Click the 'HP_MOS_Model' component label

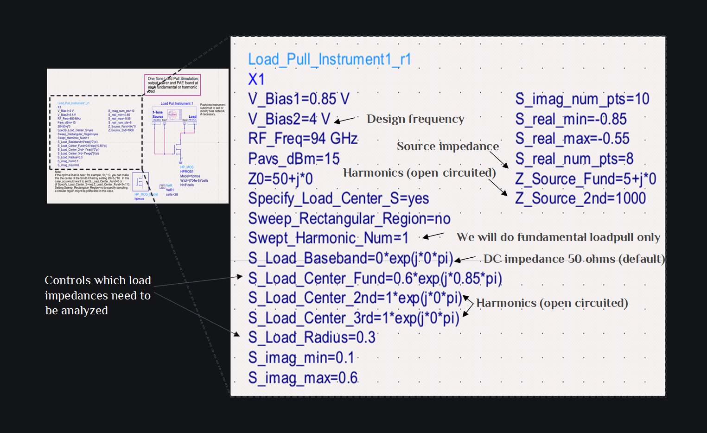coord(146,194)
